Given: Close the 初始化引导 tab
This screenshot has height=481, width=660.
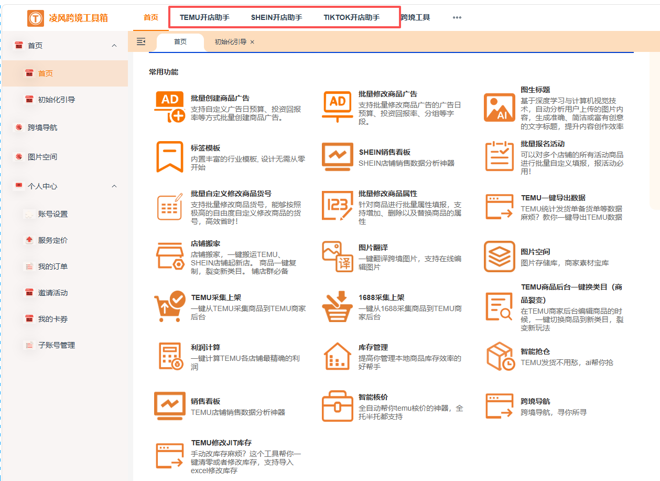Looking at the screenshot, I should click(252, 42).
